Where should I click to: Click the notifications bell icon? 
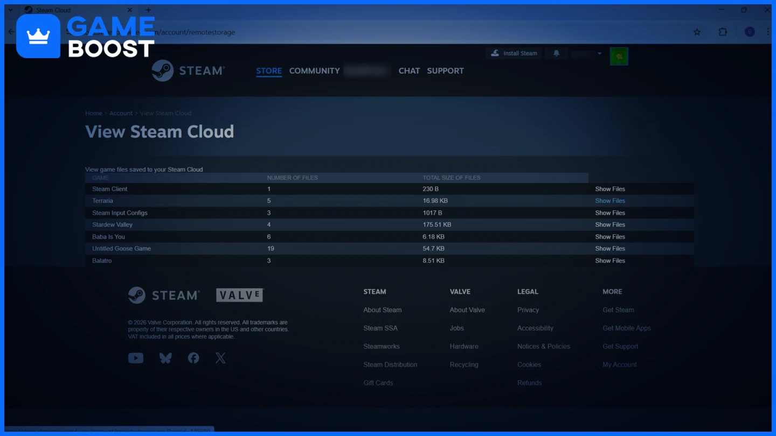click(556, 53)
